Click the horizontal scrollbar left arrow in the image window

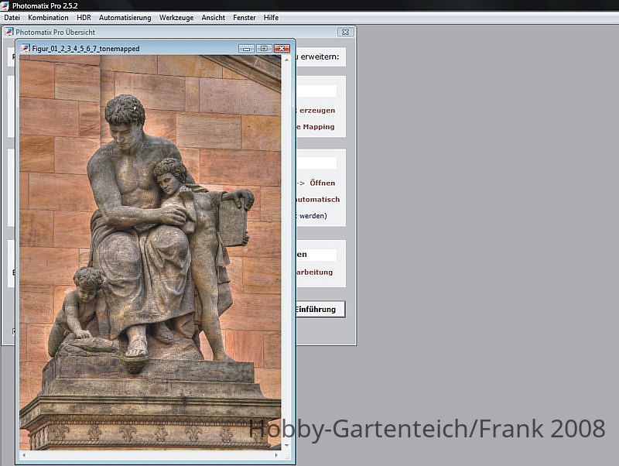point(24,455)
